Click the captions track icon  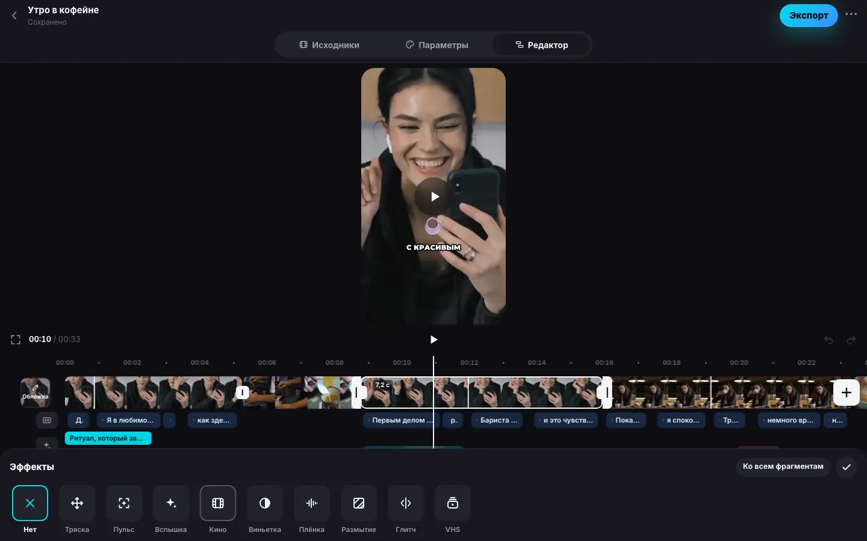coord(47,420)
